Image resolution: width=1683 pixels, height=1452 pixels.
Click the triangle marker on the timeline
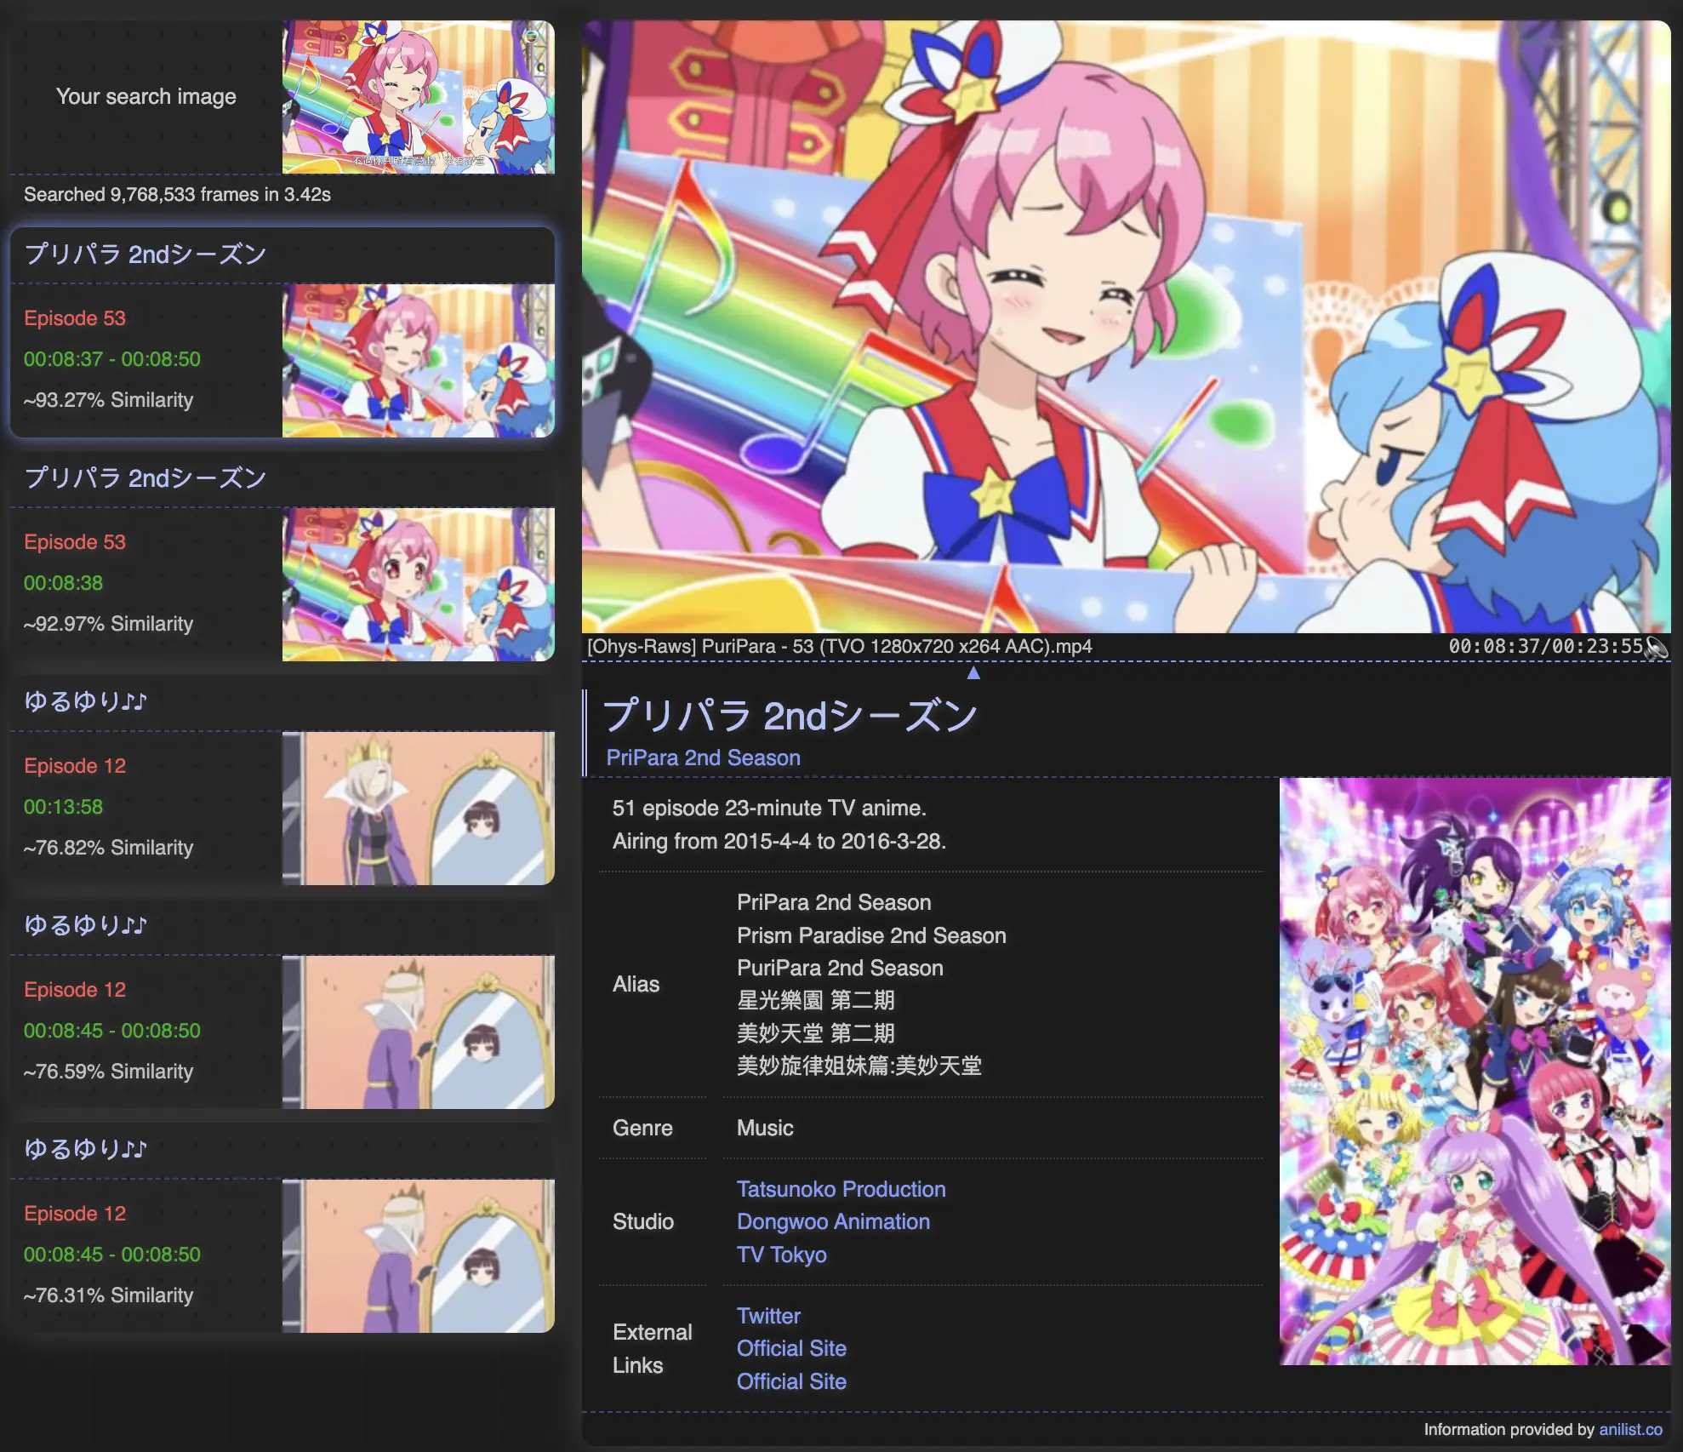973,672
